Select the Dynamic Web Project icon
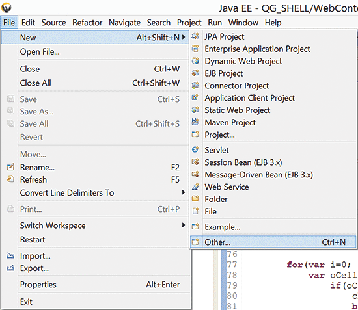Image resolution: width=358 pixels, height=310 pixels. 195,61
